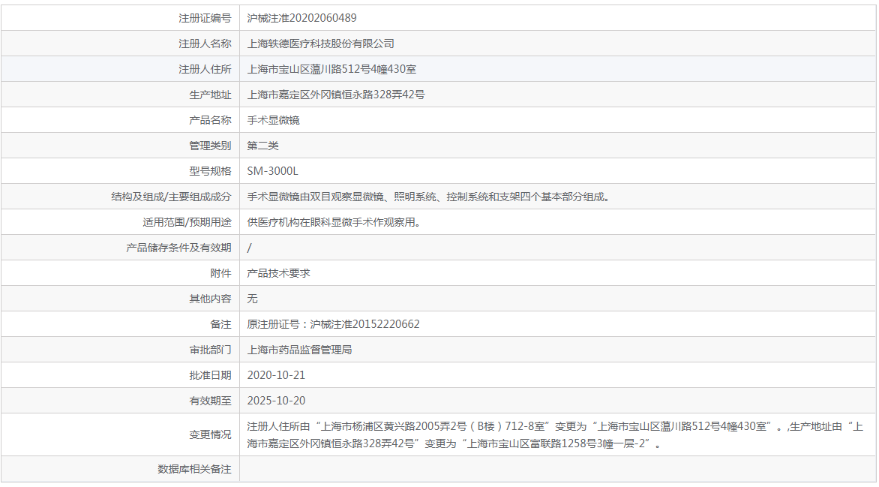Click the expiry date 2025-10-20
This screenshot has height=487, width=879.
[276, 401]
